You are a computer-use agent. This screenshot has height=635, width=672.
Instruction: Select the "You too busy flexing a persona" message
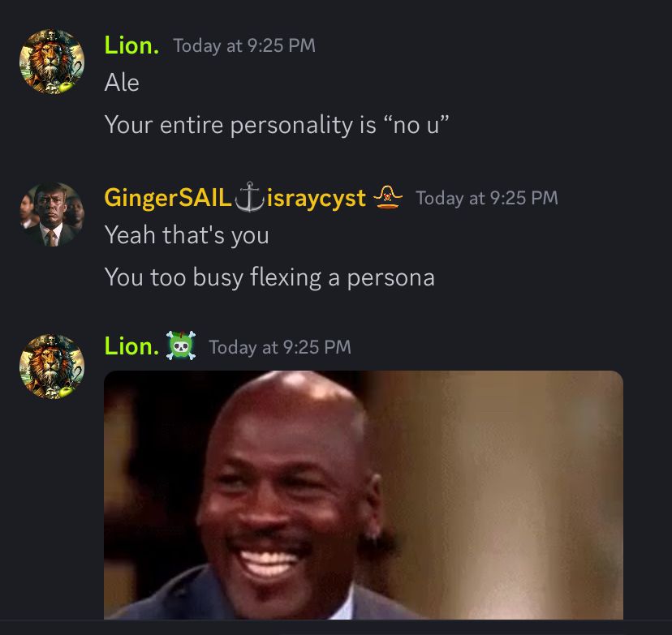click(x=269, y=277)
